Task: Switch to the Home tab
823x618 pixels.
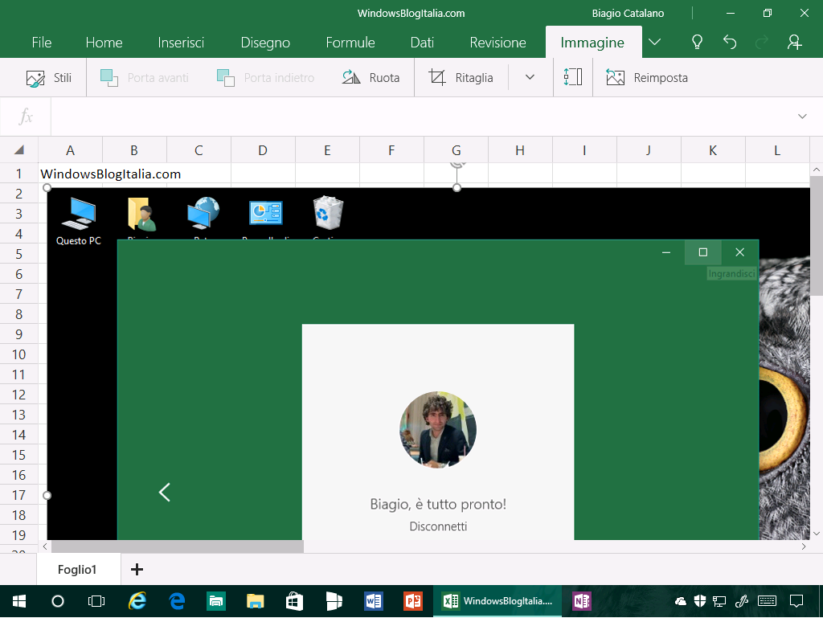Action: [x=104, y=43]
